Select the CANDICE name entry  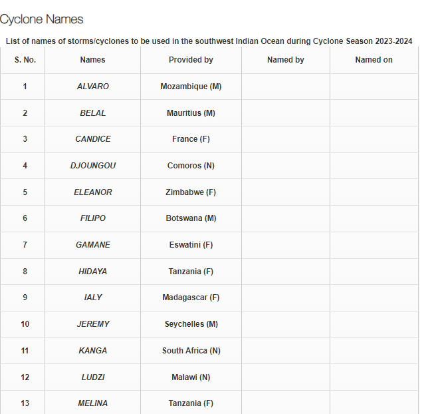pyautogui.click(x=92, y=139)
